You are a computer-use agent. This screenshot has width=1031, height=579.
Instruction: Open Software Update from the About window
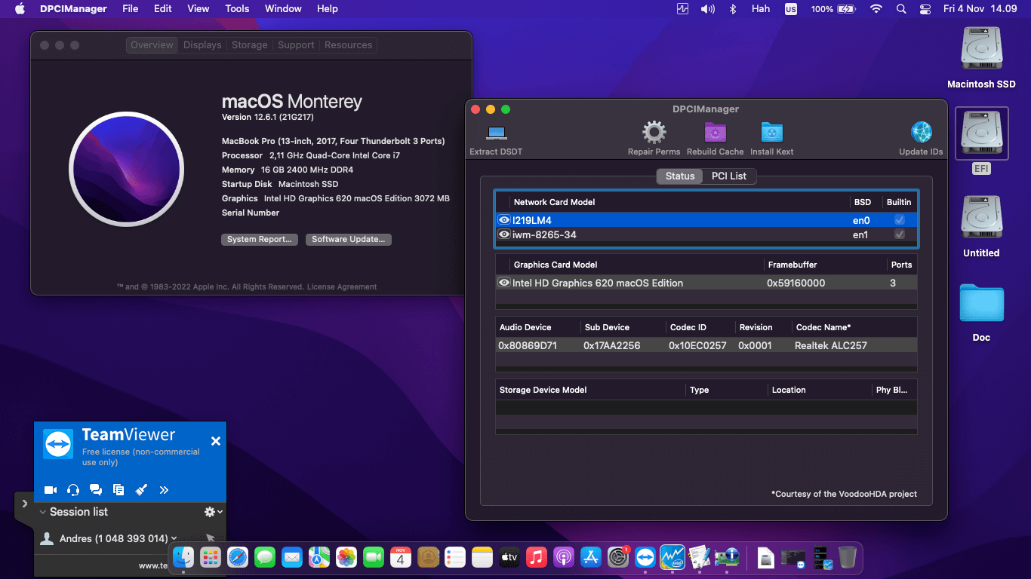click(x=348, y=239)
